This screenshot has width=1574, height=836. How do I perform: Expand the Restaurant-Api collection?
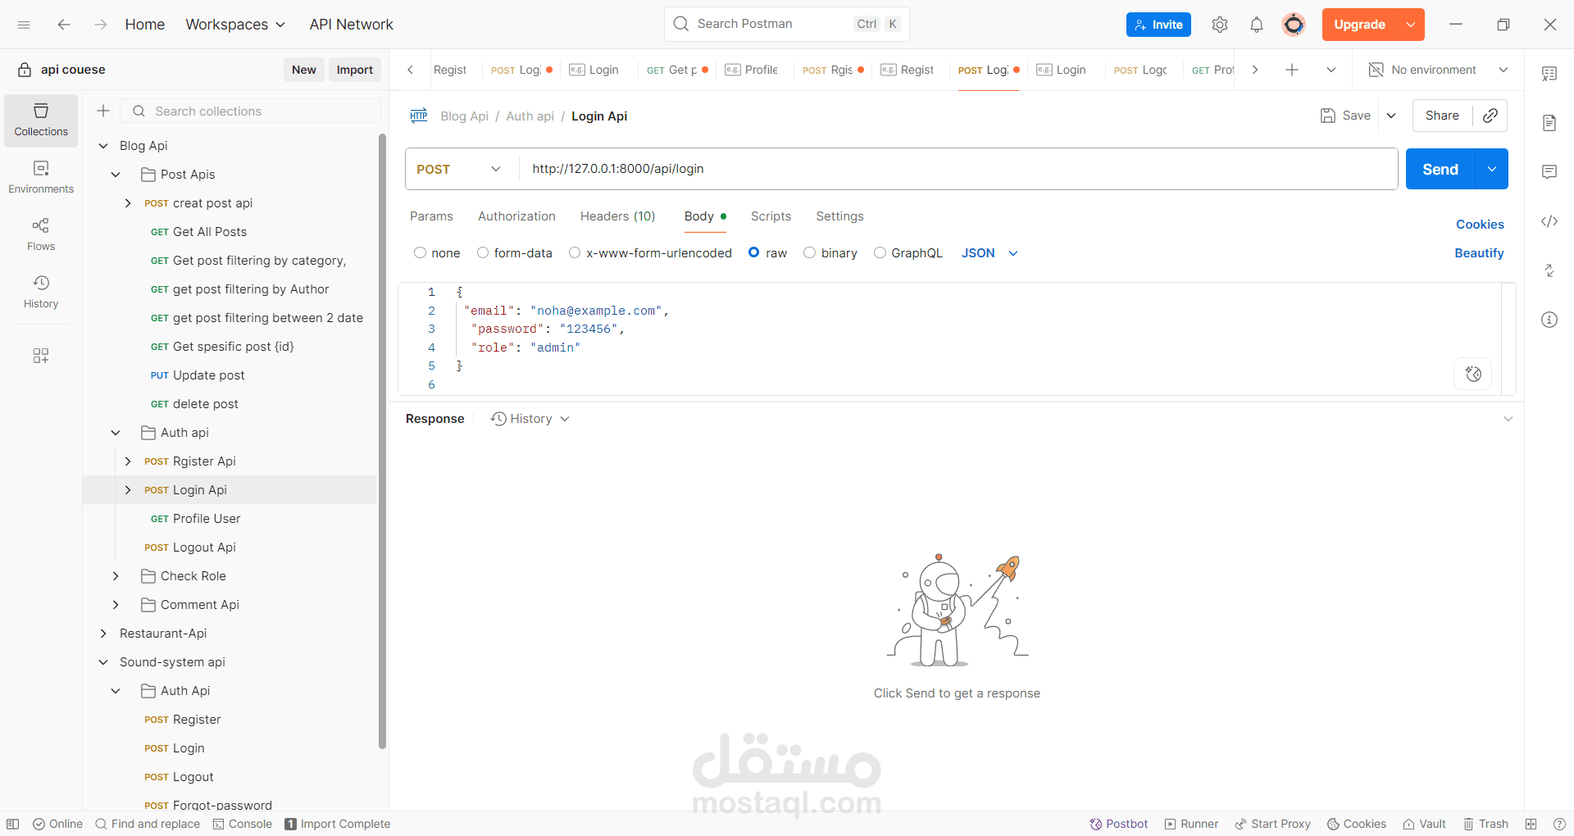pos(103,634)
